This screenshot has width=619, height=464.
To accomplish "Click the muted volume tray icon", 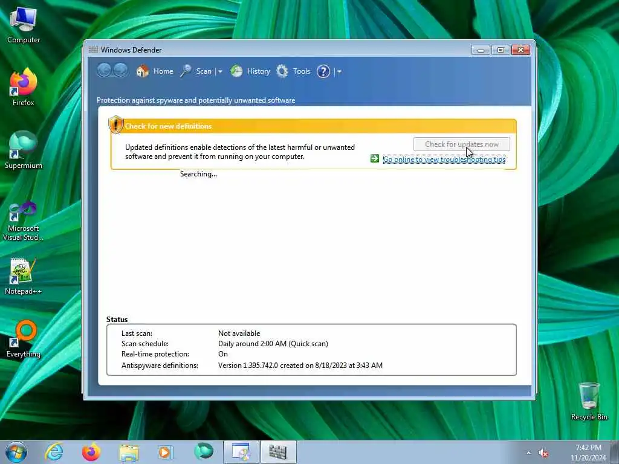I will [543, 453].
